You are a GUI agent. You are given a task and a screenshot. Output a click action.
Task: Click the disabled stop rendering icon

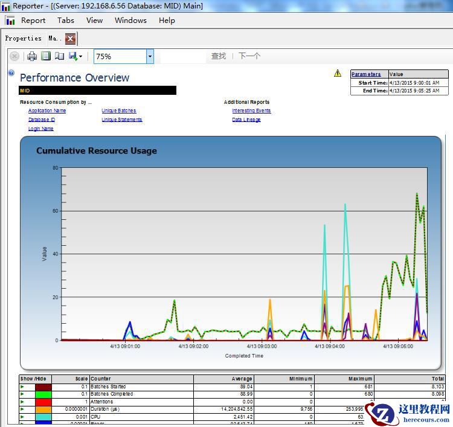[x=14, y=56]
